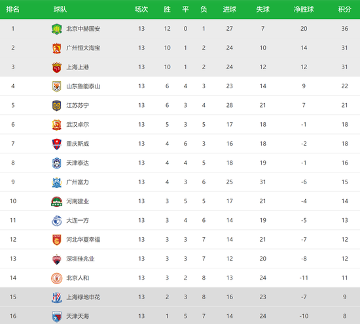Sort table by 净胜球 column header
Screen dimensions: 360x324
[304, 9]
